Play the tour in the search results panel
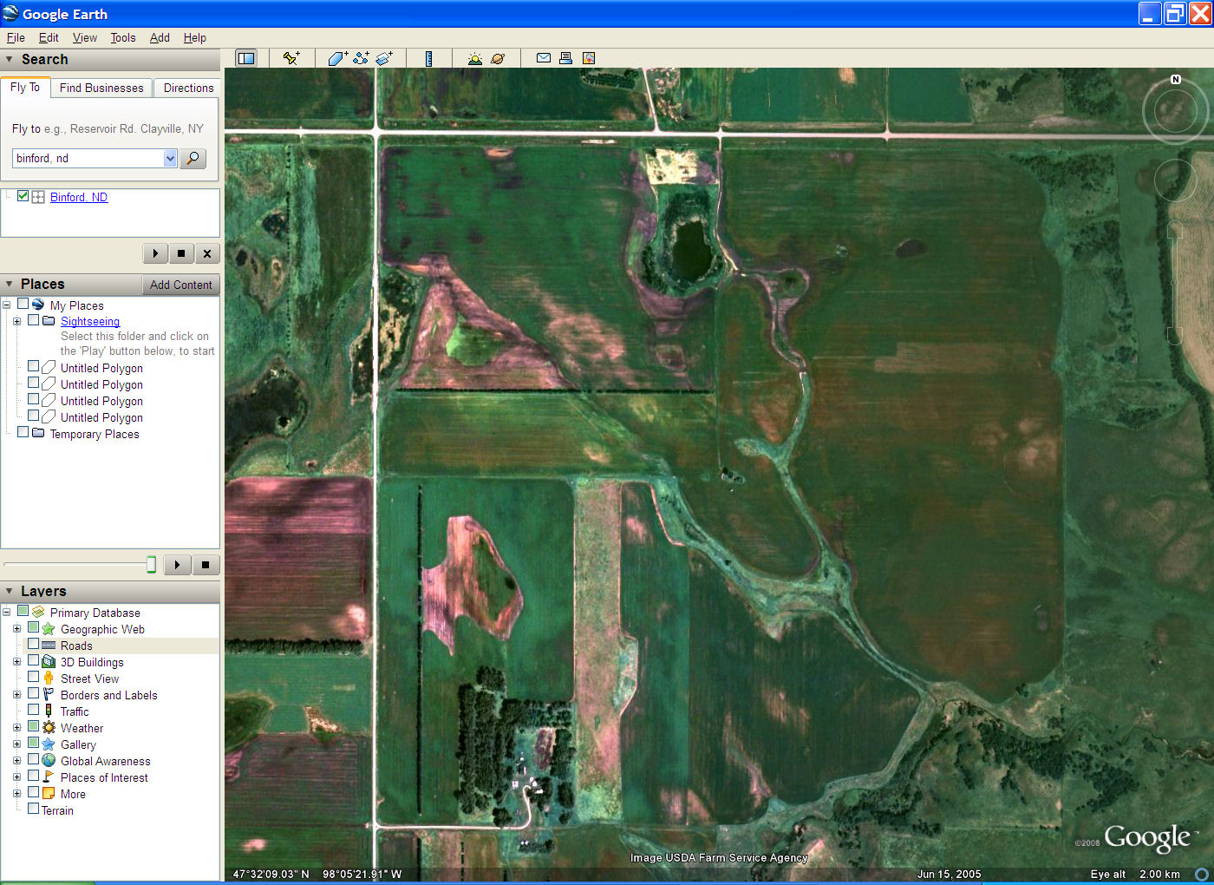The image size is (1214, 885). [x=155, y=253]
